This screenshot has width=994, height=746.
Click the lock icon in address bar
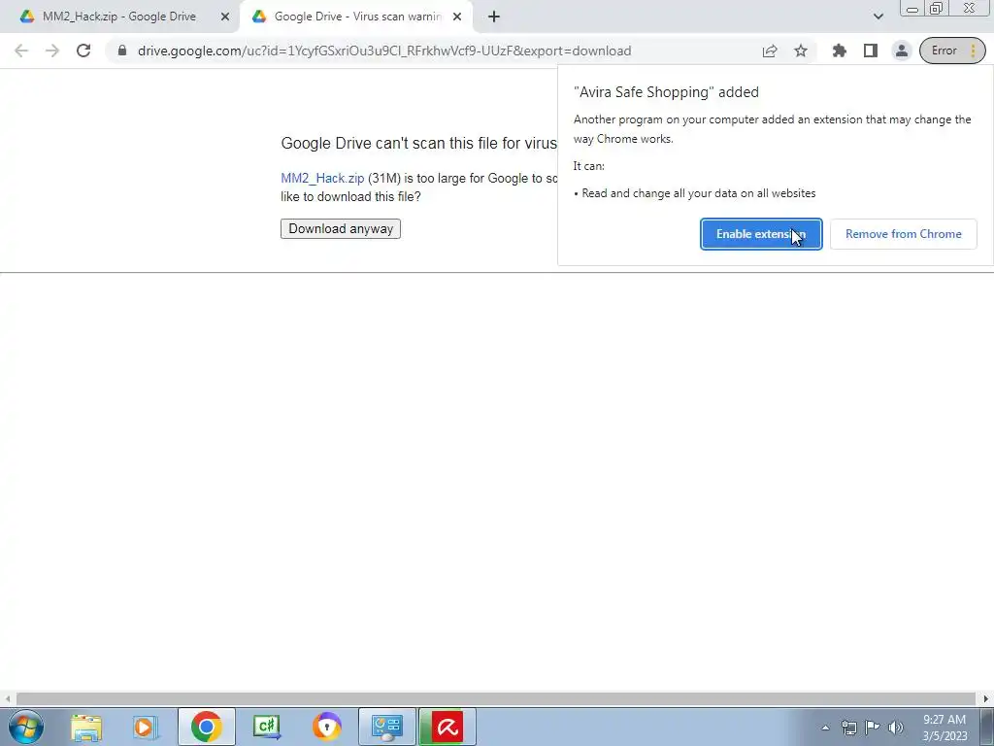pos(122,51)
